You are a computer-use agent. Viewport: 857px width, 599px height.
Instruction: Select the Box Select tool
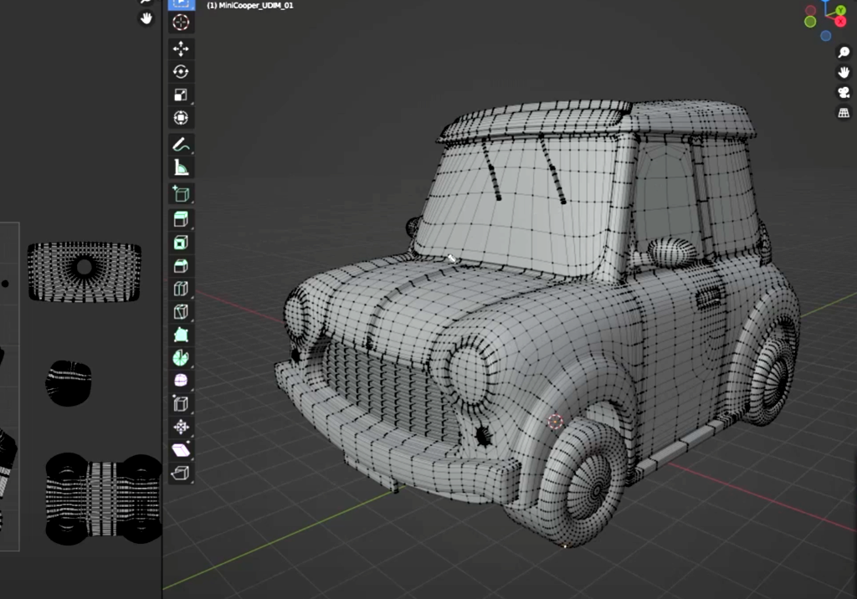point(181,3)
